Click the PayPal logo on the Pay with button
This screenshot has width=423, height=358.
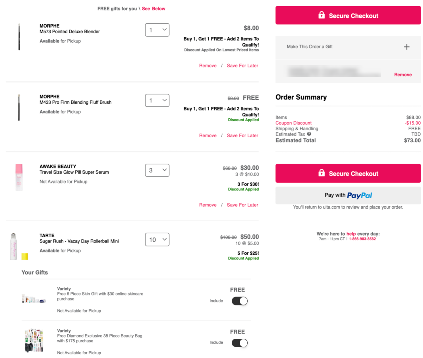coord(359,196)
